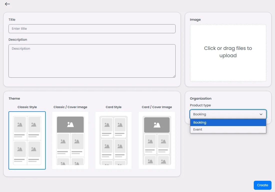Click the Card / Cover Image label
Image resolution: width=275 pixels, height=192 pixels.
pyautogui.click(x=157, y=107)
